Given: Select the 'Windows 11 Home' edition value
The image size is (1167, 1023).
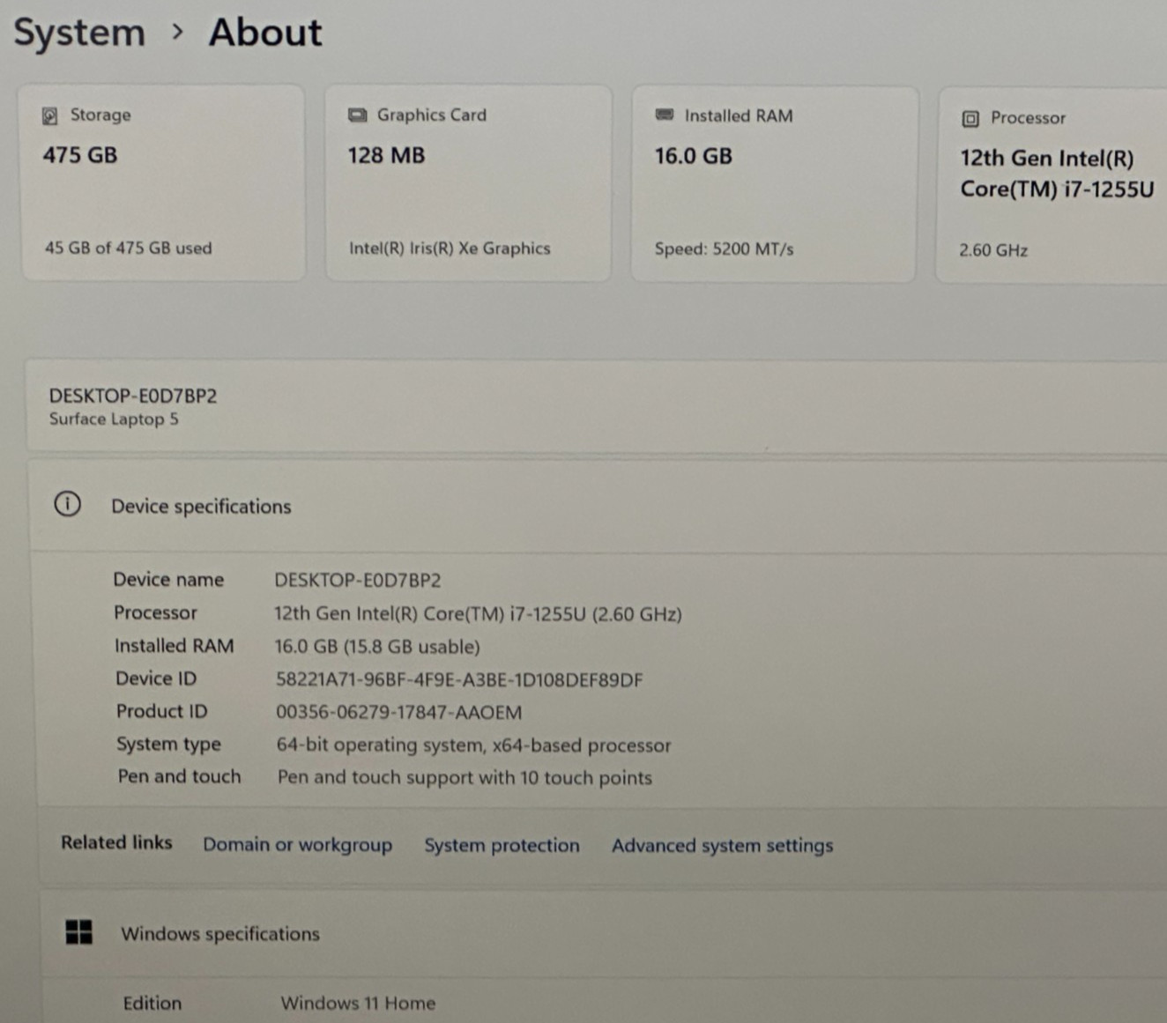Looking at the screenshot, I should tap(358, 1003).
